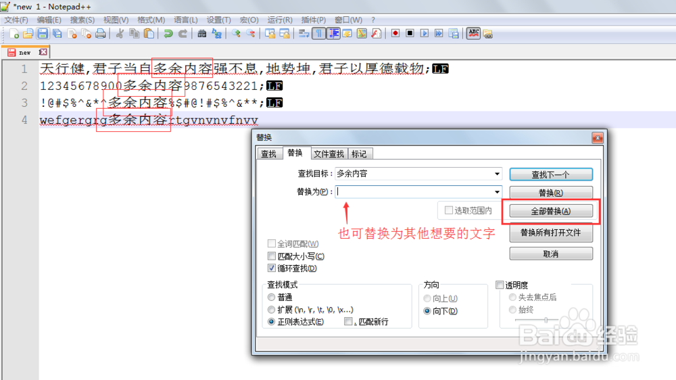Click the Zoom In toolbar icon

[x=236, y=34]
